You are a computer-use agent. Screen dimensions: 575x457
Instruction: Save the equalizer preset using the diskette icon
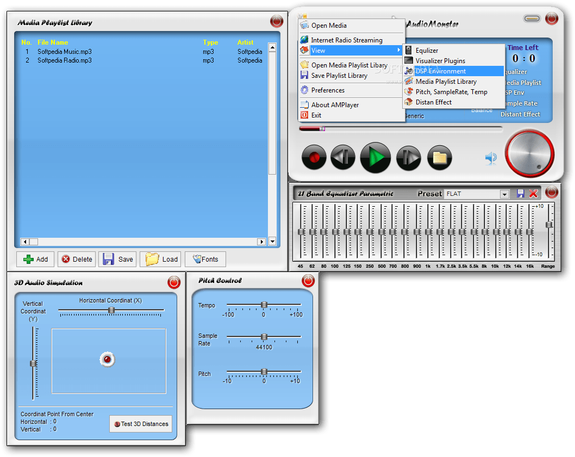[520, 193]
